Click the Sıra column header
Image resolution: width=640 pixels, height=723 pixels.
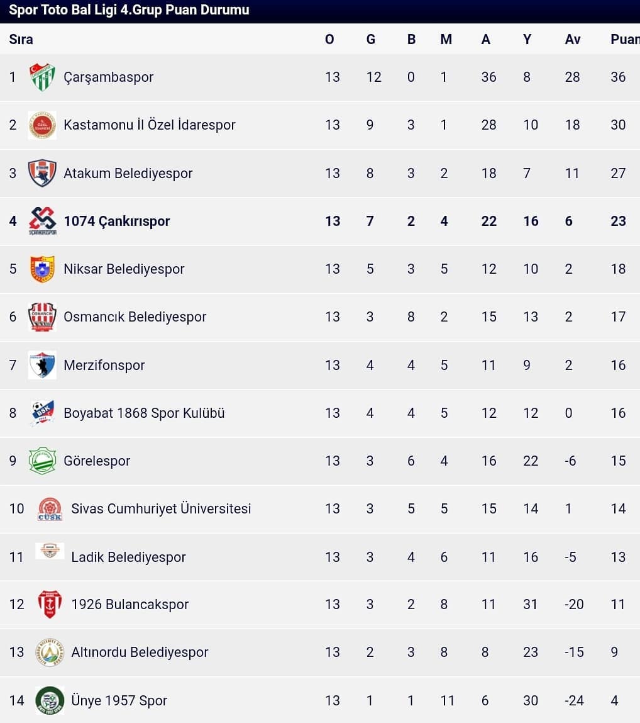coord(21,39)
